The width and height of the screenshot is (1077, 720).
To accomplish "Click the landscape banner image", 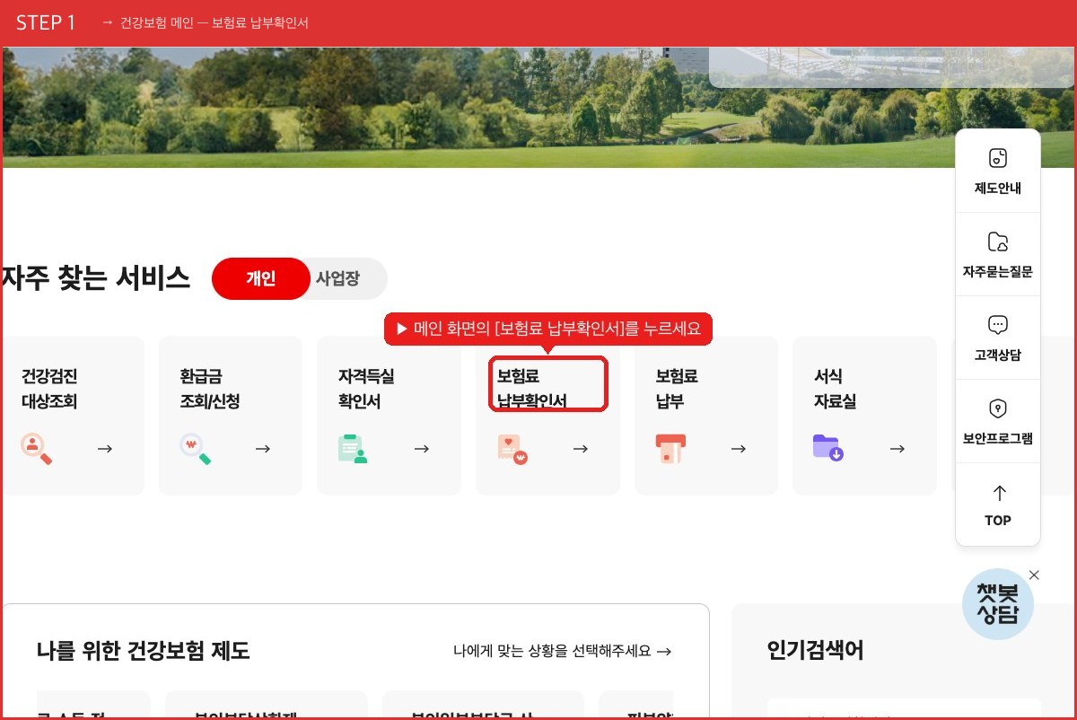I will coord(538,108).
